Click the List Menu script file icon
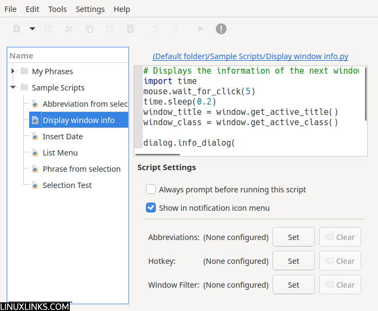Screen dimensions: 378x311 pyautogui.click(x=35, y=153)
